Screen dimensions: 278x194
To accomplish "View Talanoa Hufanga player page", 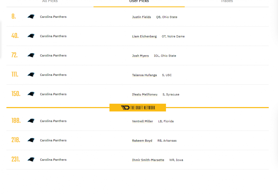I will tap(144, 75).
